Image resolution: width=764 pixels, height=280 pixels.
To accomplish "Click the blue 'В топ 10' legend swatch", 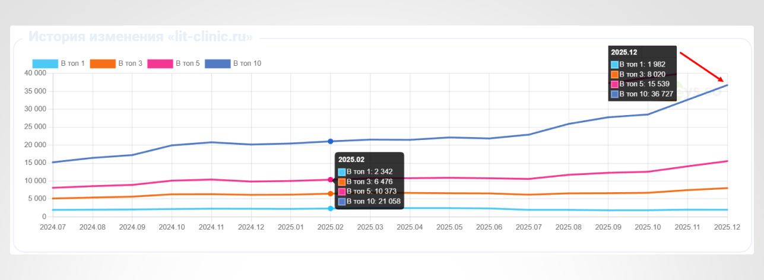I will point(218,63).
